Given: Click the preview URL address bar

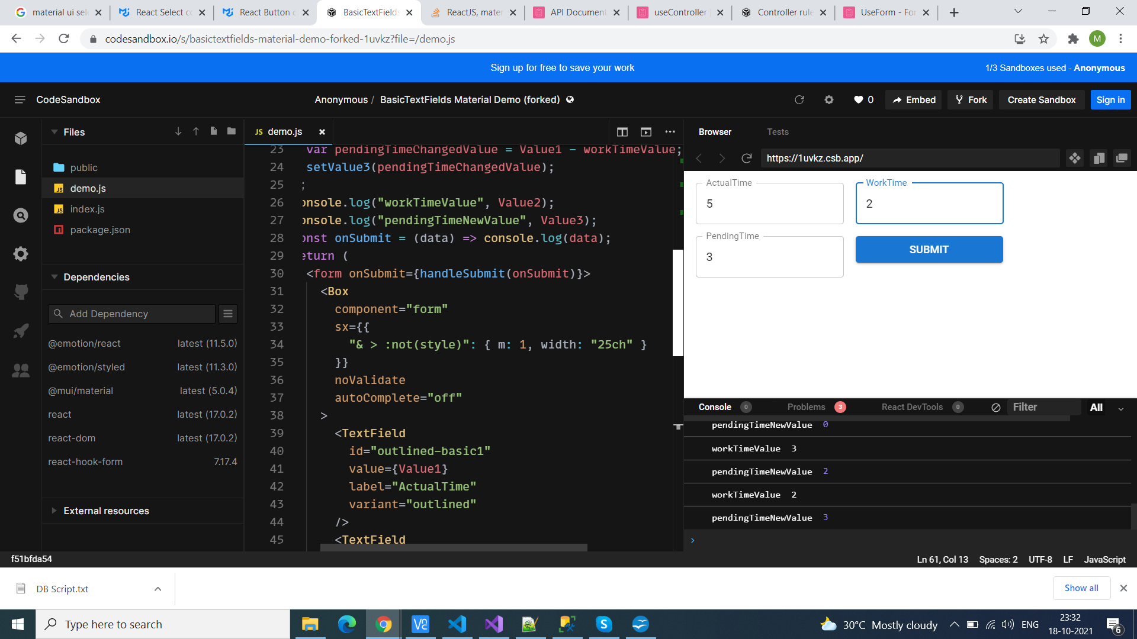Looking at the screenshot, I should pos(910,158).
